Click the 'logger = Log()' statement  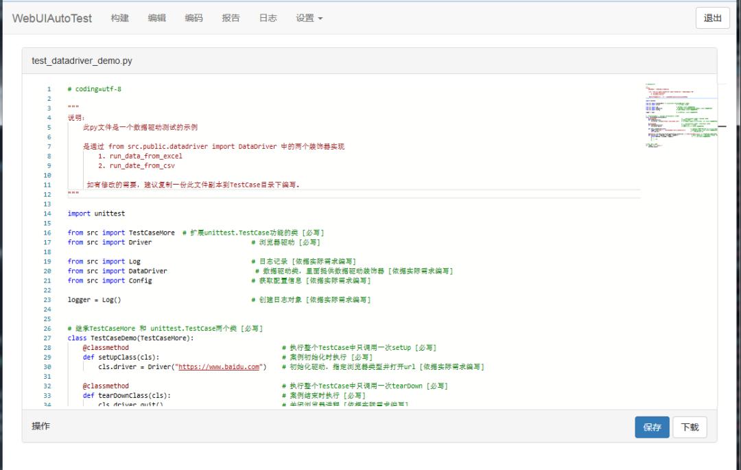95,300
